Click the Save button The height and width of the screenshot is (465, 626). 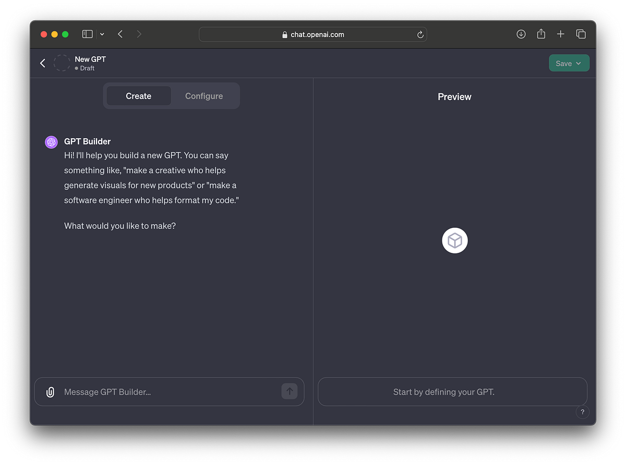point(565,63)
